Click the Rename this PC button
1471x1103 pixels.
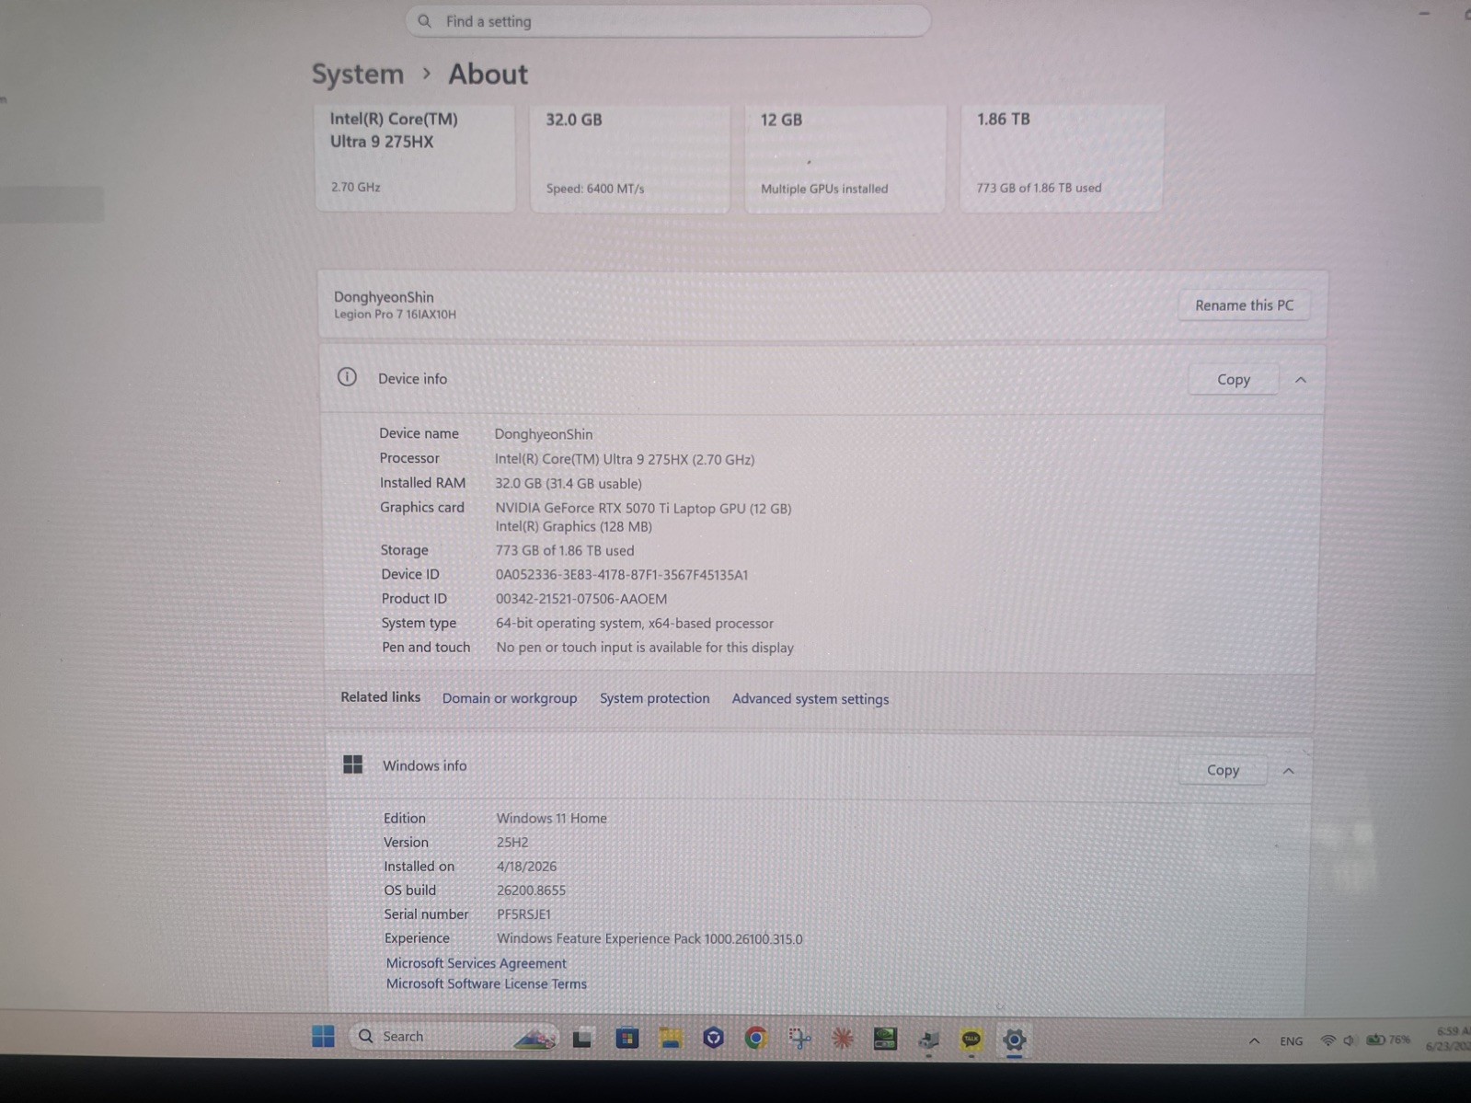(1244, 305)
